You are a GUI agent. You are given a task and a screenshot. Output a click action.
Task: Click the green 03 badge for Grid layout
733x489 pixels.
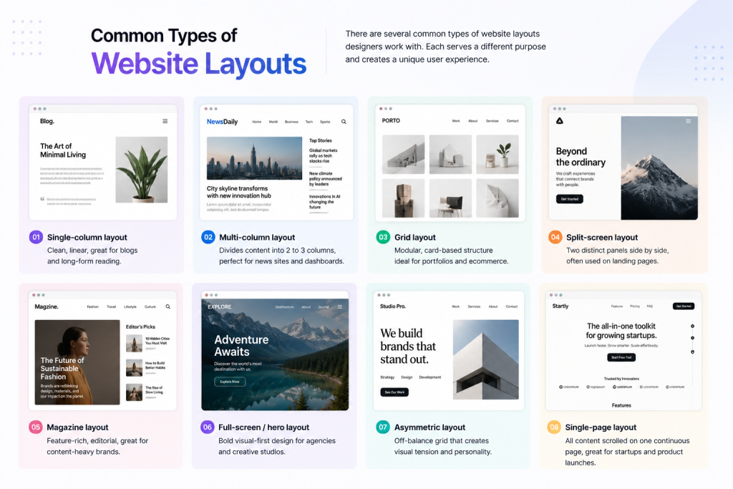pos(383,237)
